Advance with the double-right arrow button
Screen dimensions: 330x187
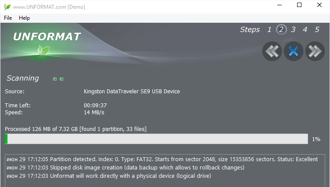click(315, 51)
